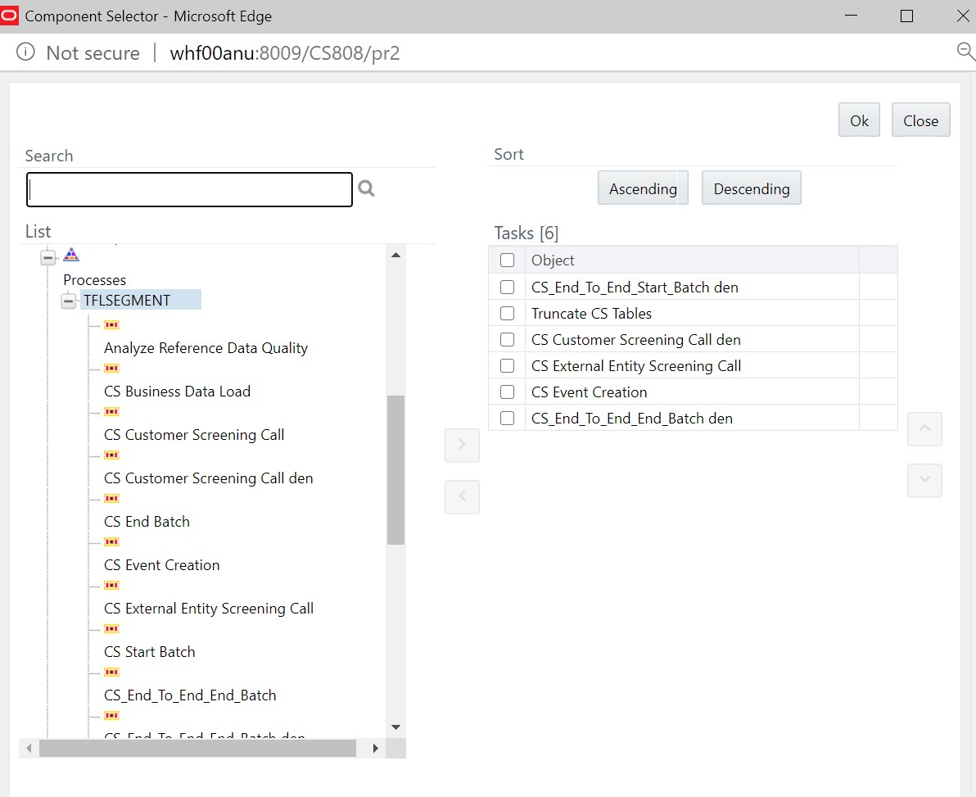Sort tasks with the Ascending button

click(x=643, y=188)
